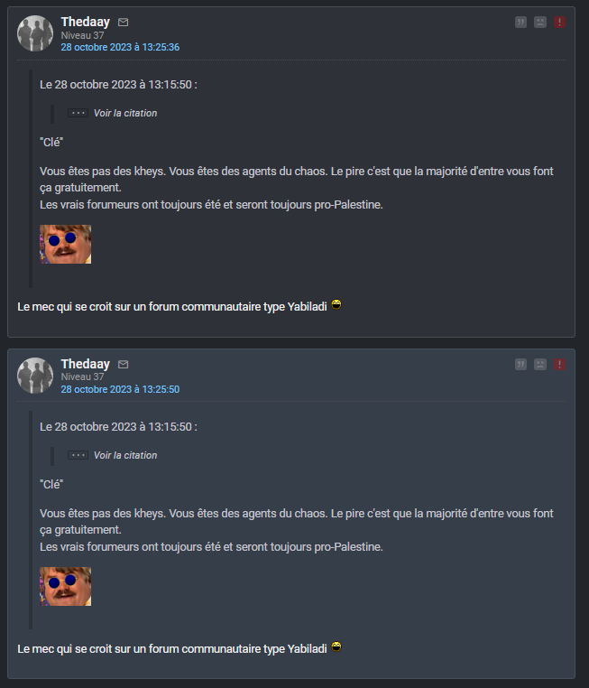Click the envelope message icon in first post
The width and height of the screenshot is (589, 688).
pyautogui.click(x=124, y=22)
